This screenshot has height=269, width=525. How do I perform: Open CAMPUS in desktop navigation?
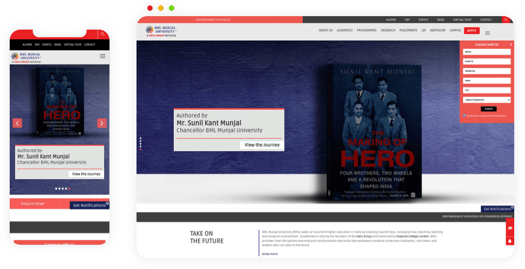pos(455,30)
